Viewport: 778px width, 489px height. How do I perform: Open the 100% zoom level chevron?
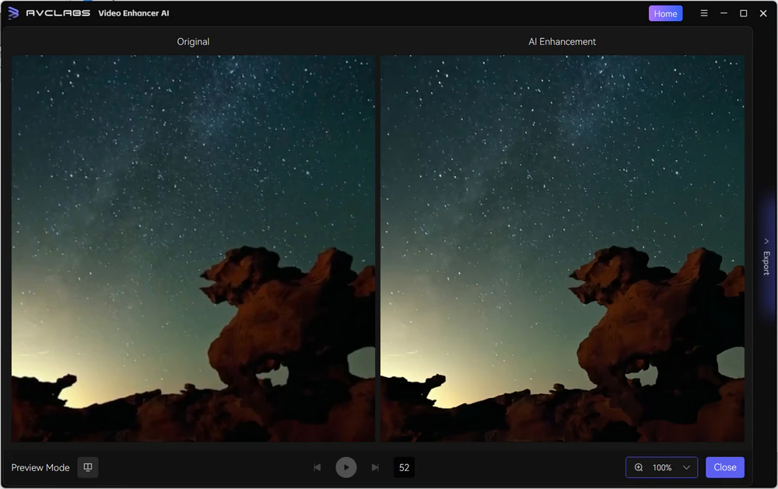[x=688, y=467]
